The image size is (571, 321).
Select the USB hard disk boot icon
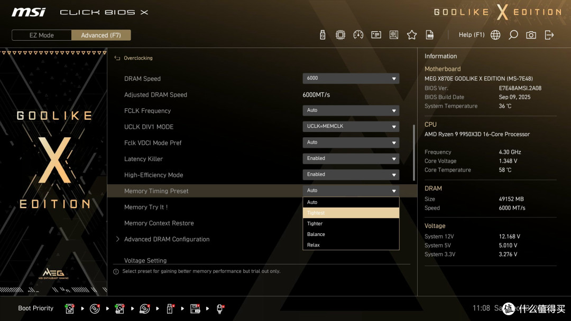pos(119,309)
